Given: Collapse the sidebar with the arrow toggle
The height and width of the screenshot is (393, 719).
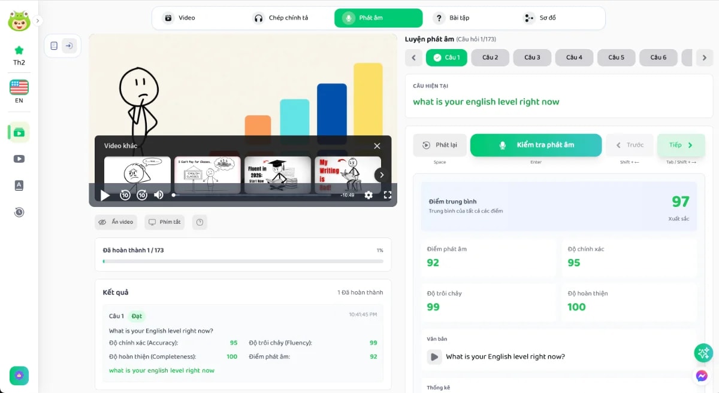Looking at the screenshot, I should [70, 45].
